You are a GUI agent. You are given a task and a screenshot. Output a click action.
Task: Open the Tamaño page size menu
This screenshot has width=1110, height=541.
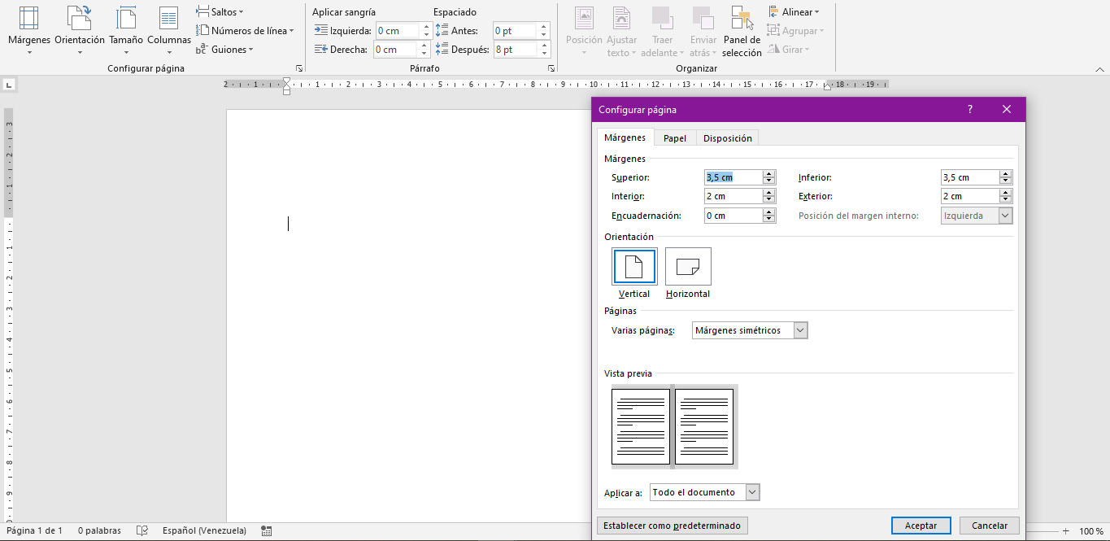[x=126, y=31]
